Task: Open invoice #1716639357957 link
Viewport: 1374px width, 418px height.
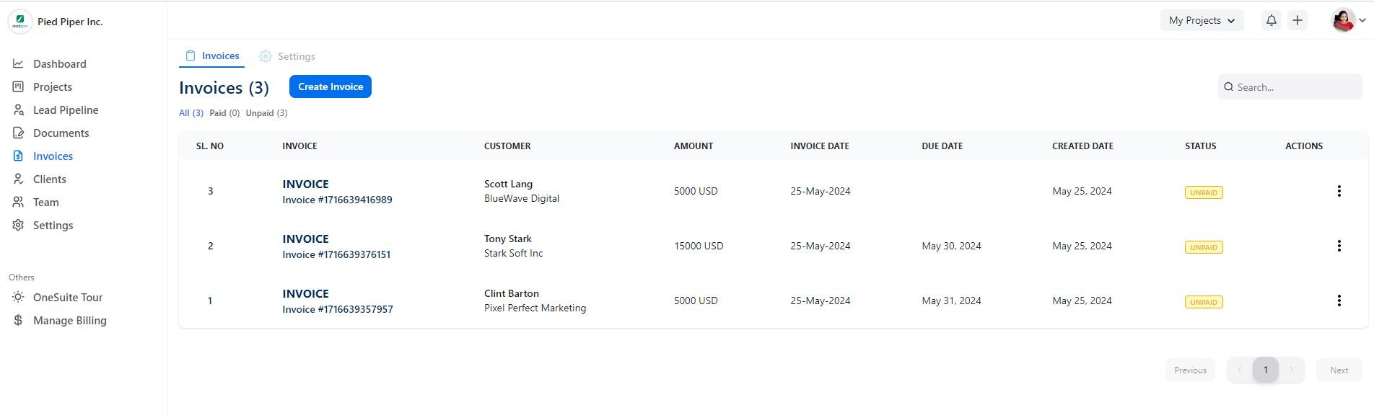Action: coord(337,309)
